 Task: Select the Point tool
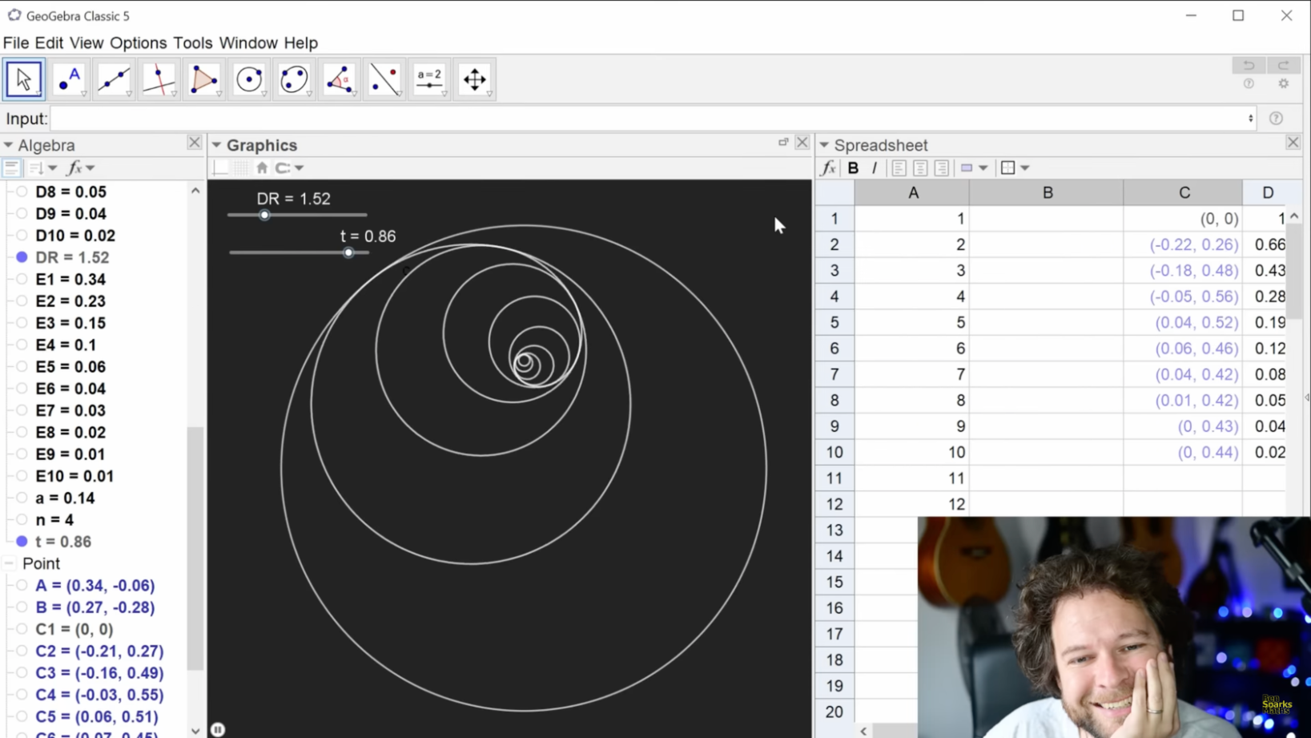pos(69,79)
